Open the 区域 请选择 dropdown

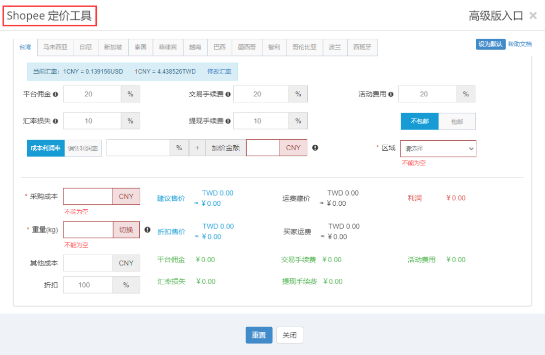click(x=438, y=148)
